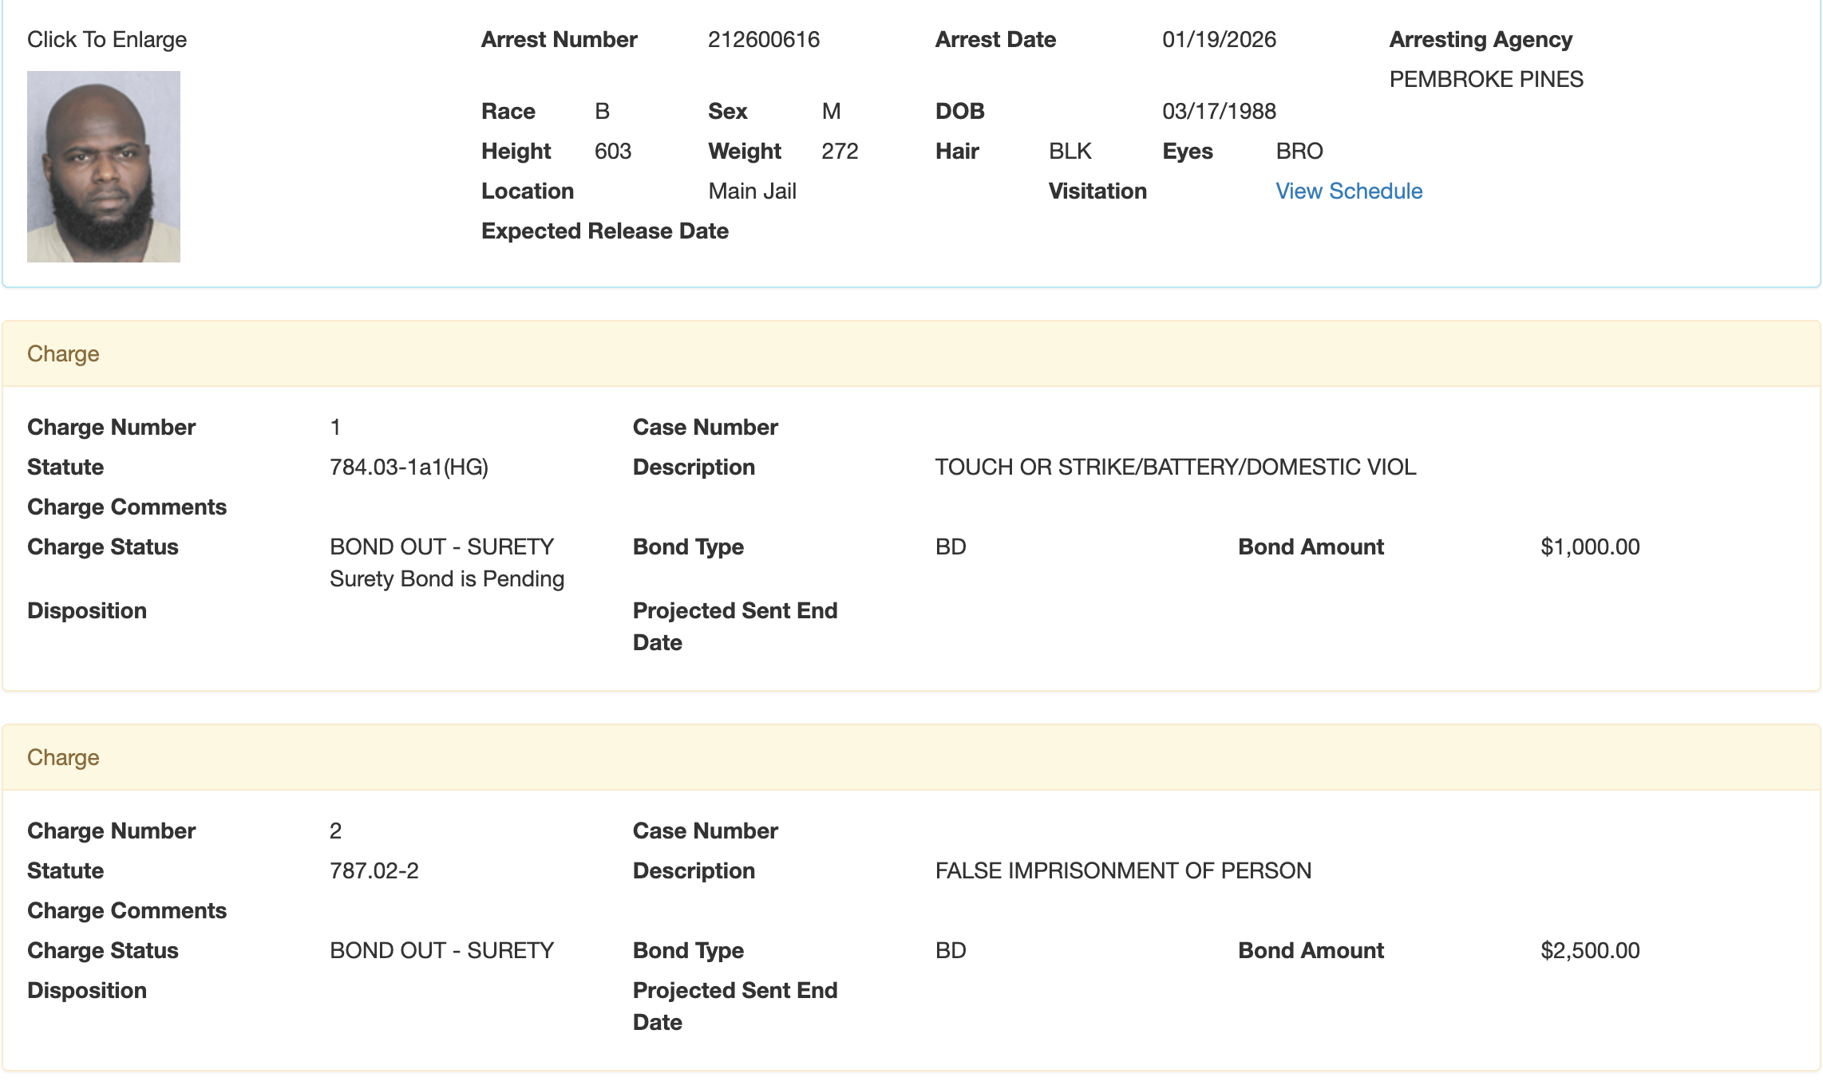Open the View Schedule visitation link

click(1348, 191)
